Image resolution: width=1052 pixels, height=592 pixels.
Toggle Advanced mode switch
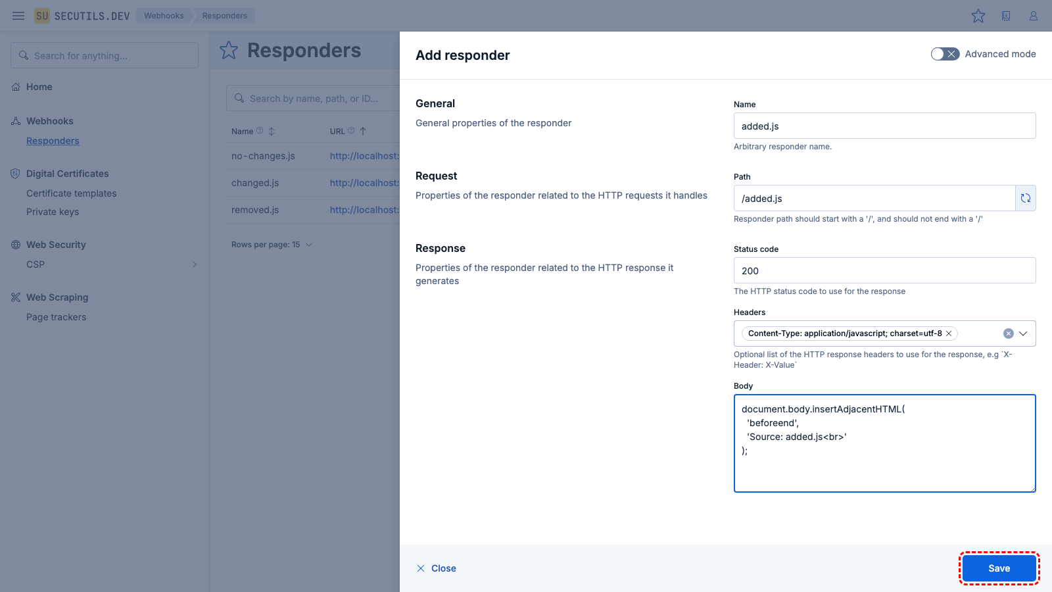(945, 54)
